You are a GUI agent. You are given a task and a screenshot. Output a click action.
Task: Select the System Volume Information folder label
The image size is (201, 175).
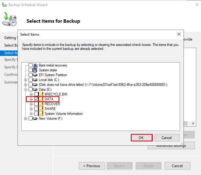[64, 114]
